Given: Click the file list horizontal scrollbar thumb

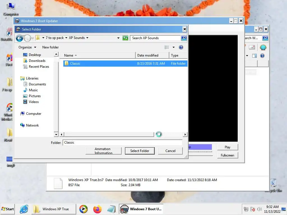Looking at the screenshot, I should tap(109, 135).
